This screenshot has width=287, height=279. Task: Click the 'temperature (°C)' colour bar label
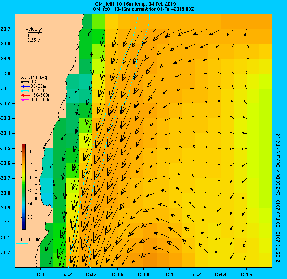36,187
